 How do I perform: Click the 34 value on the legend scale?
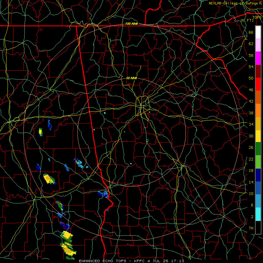pyautogui.click(x=251, y=124)
